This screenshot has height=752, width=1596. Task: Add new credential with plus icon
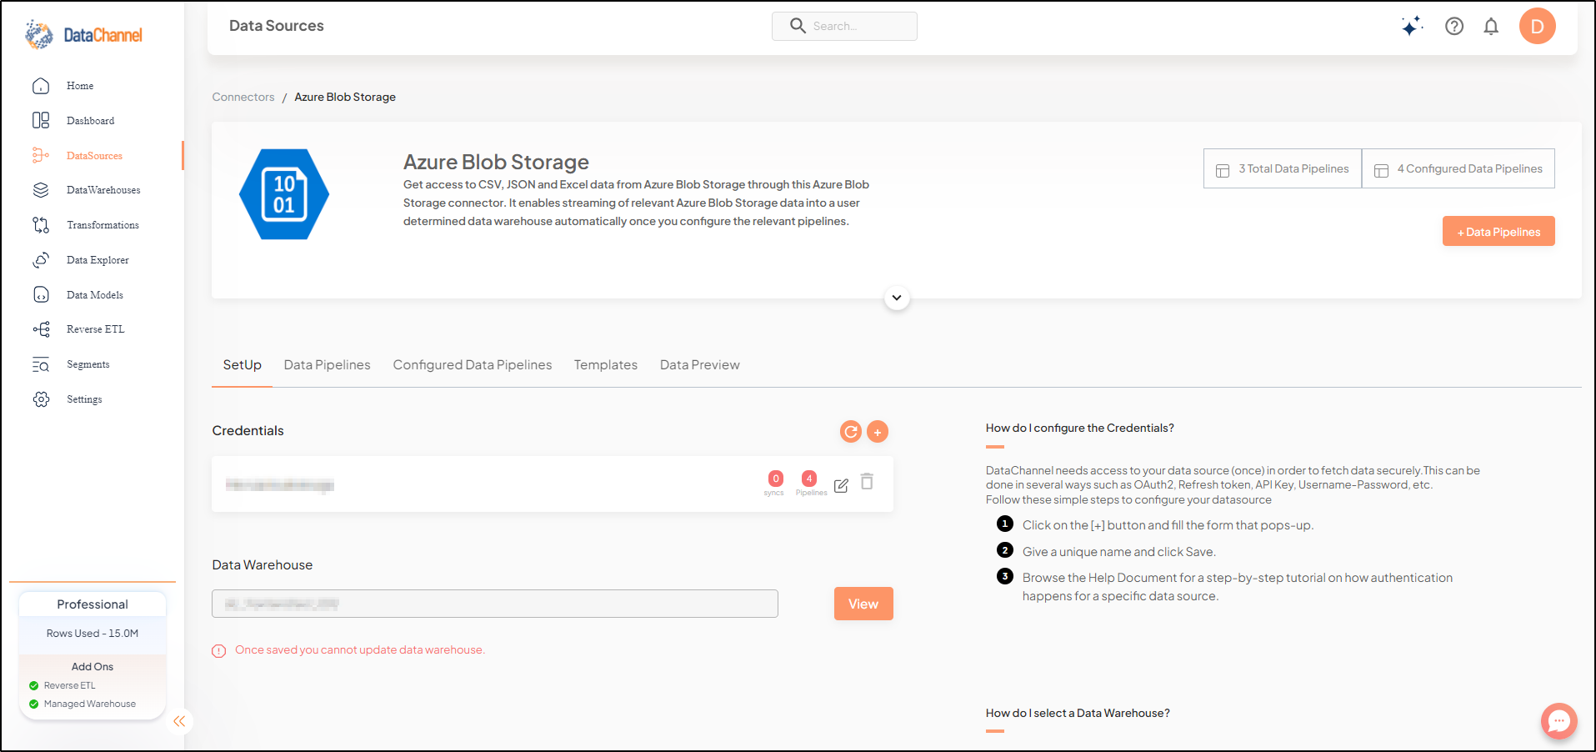[878, 431]
